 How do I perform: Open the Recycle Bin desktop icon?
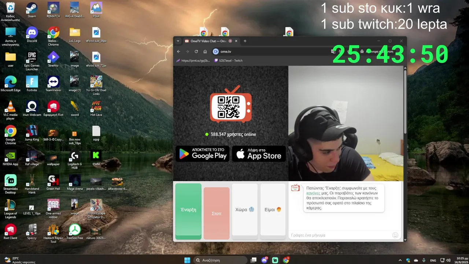[x=10, y=11]
